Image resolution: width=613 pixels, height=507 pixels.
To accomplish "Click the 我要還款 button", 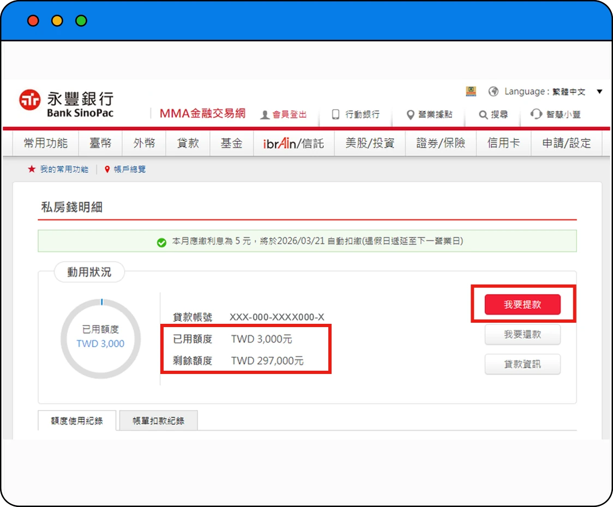I will pyautogui.click(x=522, y=334).
